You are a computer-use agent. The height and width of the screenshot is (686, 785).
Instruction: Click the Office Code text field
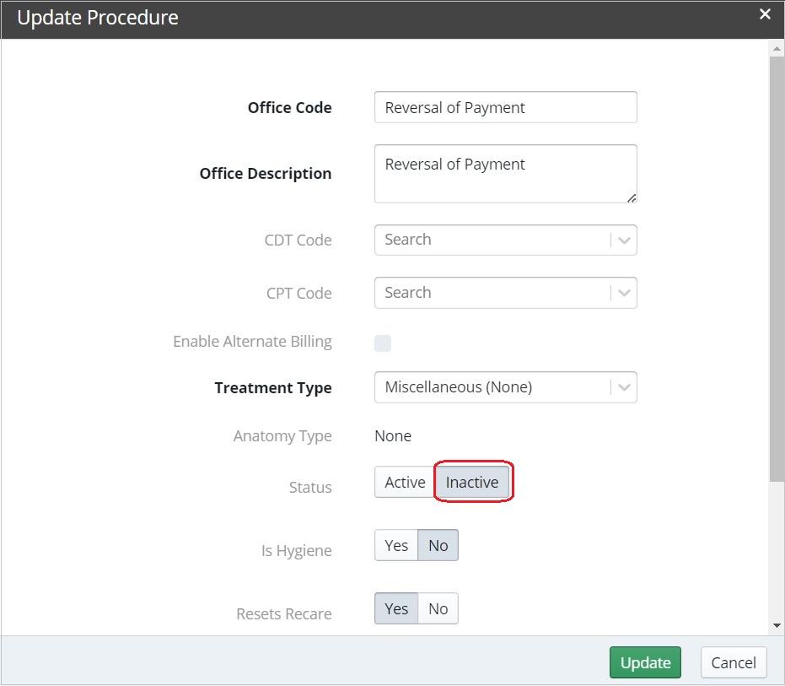[505, 108]
